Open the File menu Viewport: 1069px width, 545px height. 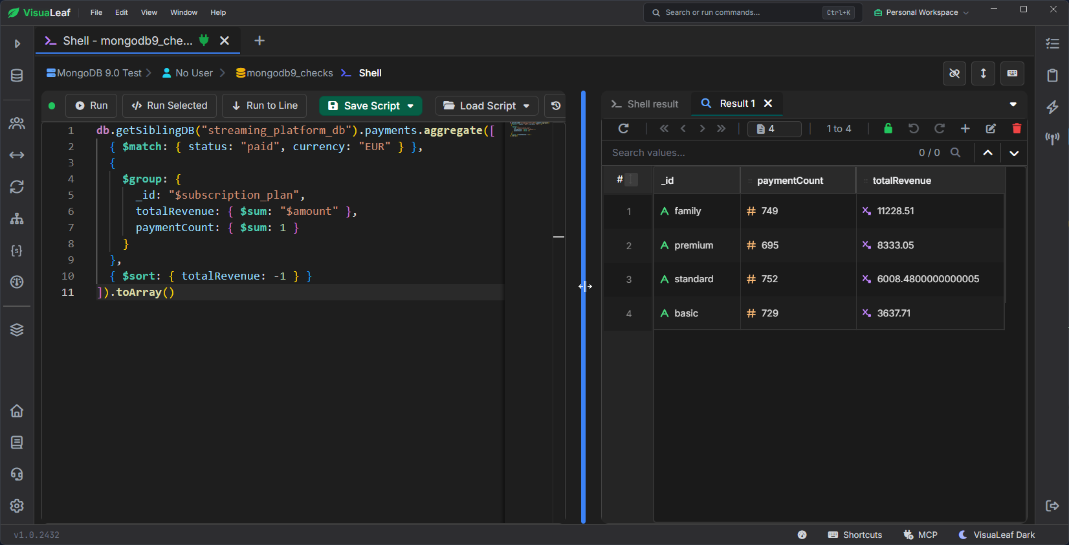click(x=96, y=12)
